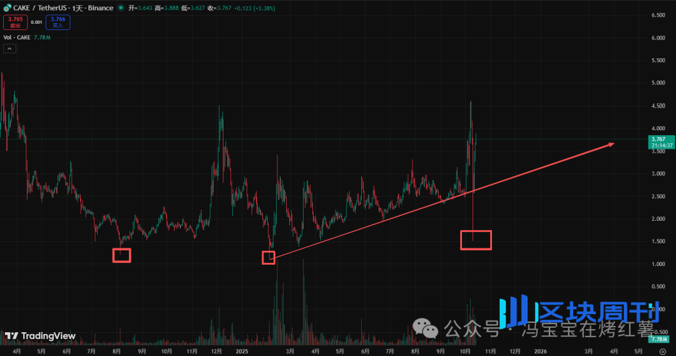Click the green 3.767 current price label
Screen dimensions: 676x356
click(662, 139)
